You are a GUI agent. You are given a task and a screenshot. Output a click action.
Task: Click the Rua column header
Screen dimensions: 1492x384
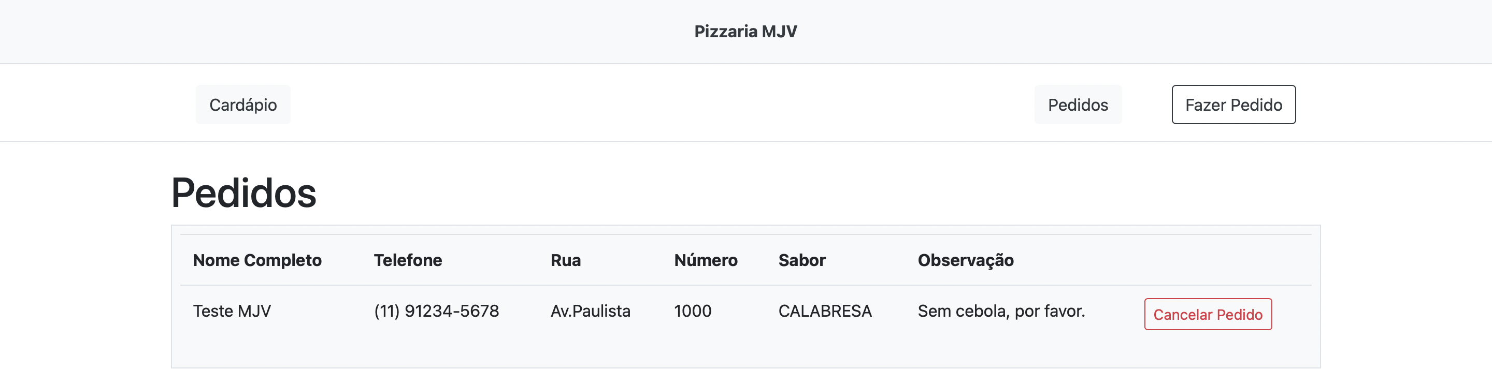pyautogui.click(x=566, y=260)
